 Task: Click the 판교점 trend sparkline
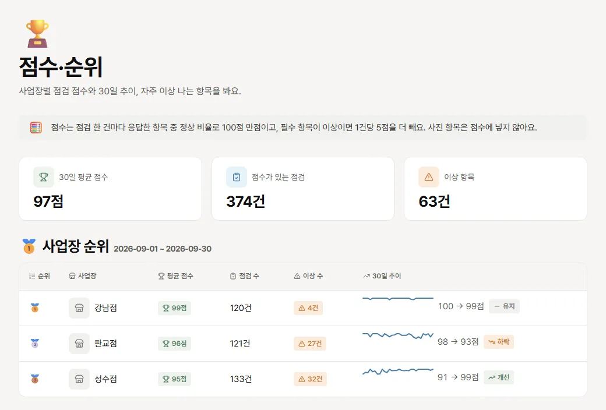coord(397,335)
